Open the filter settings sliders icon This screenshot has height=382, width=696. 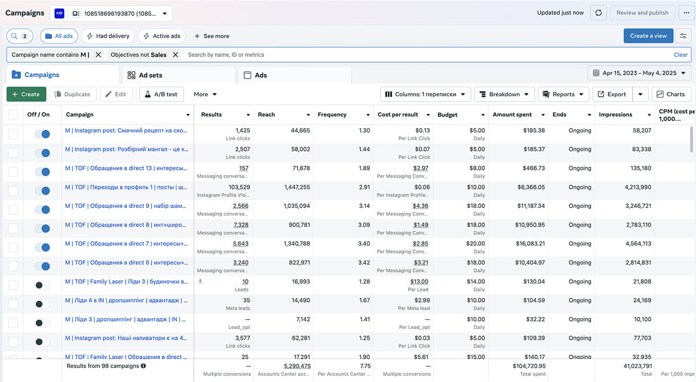click(x=684, y=36)
